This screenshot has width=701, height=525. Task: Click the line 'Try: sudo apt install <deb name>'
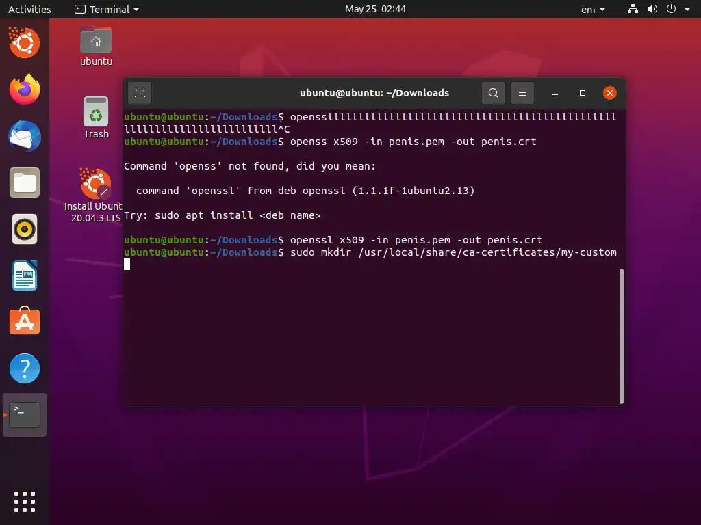pos(222,215)
